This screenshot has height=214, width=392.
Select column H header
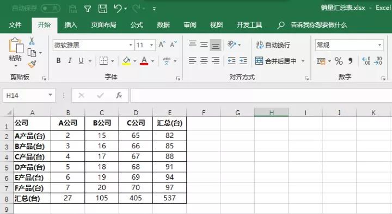tap(271, 112)
